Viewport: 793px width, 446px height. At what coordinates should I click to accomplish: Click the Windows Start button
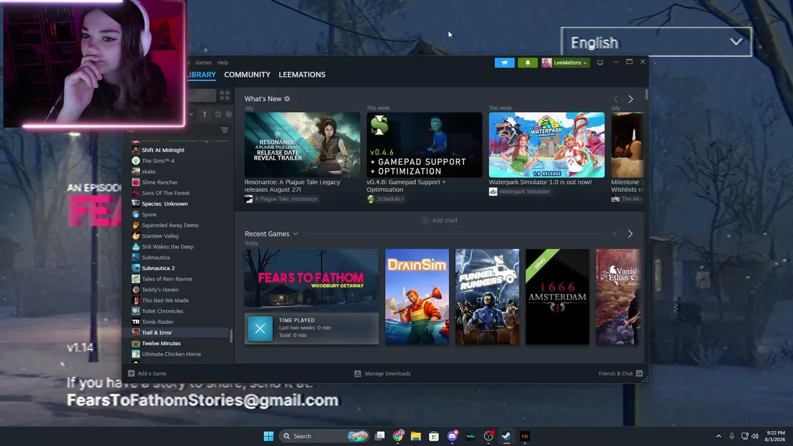point(268,436)
